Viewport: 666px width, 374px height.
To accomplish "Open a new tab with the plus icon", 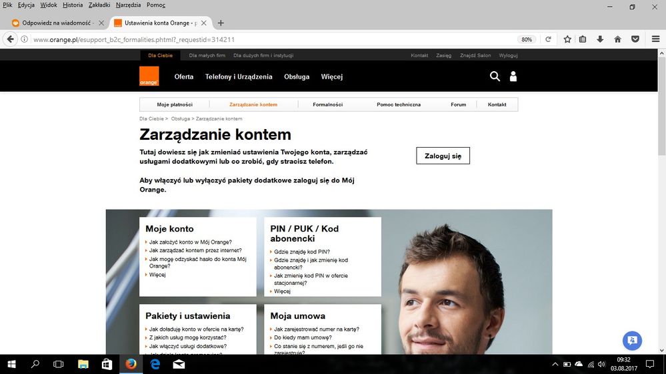I will (x=221, y=23).
